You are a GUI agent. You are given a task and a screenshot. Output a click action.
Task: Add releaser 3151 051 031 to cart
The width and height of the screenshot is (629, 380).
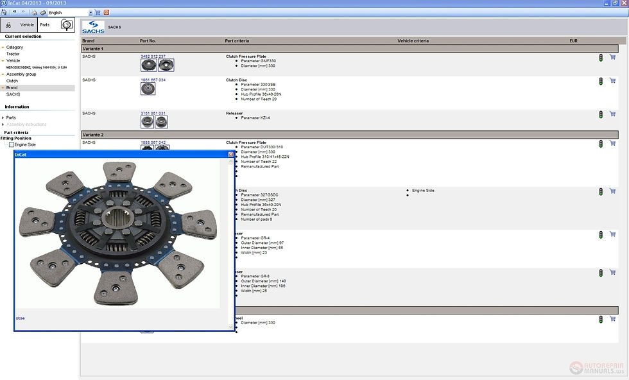point(612,114)
